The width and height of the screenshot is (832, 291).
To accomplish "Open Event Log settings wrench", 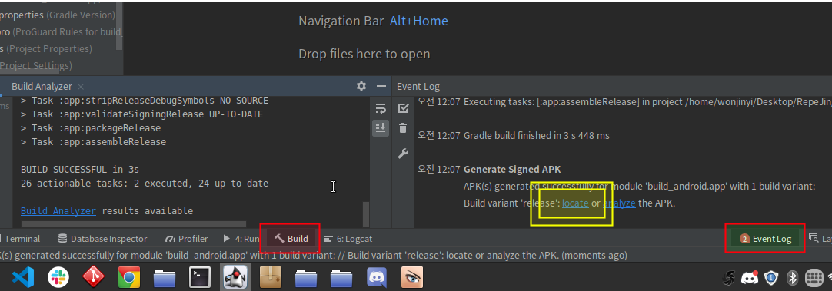I will (x=403, y=154).
